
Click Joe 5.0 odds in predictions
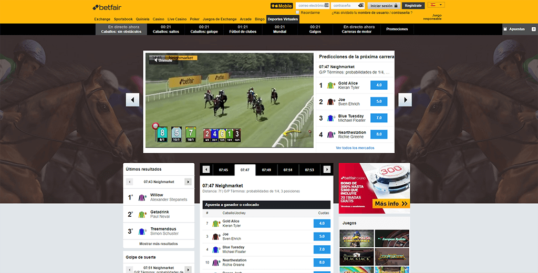click(x=379, y=101)
